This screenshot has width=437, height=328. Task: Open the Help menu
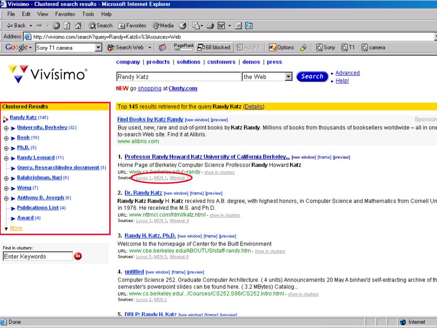(106, 14)
